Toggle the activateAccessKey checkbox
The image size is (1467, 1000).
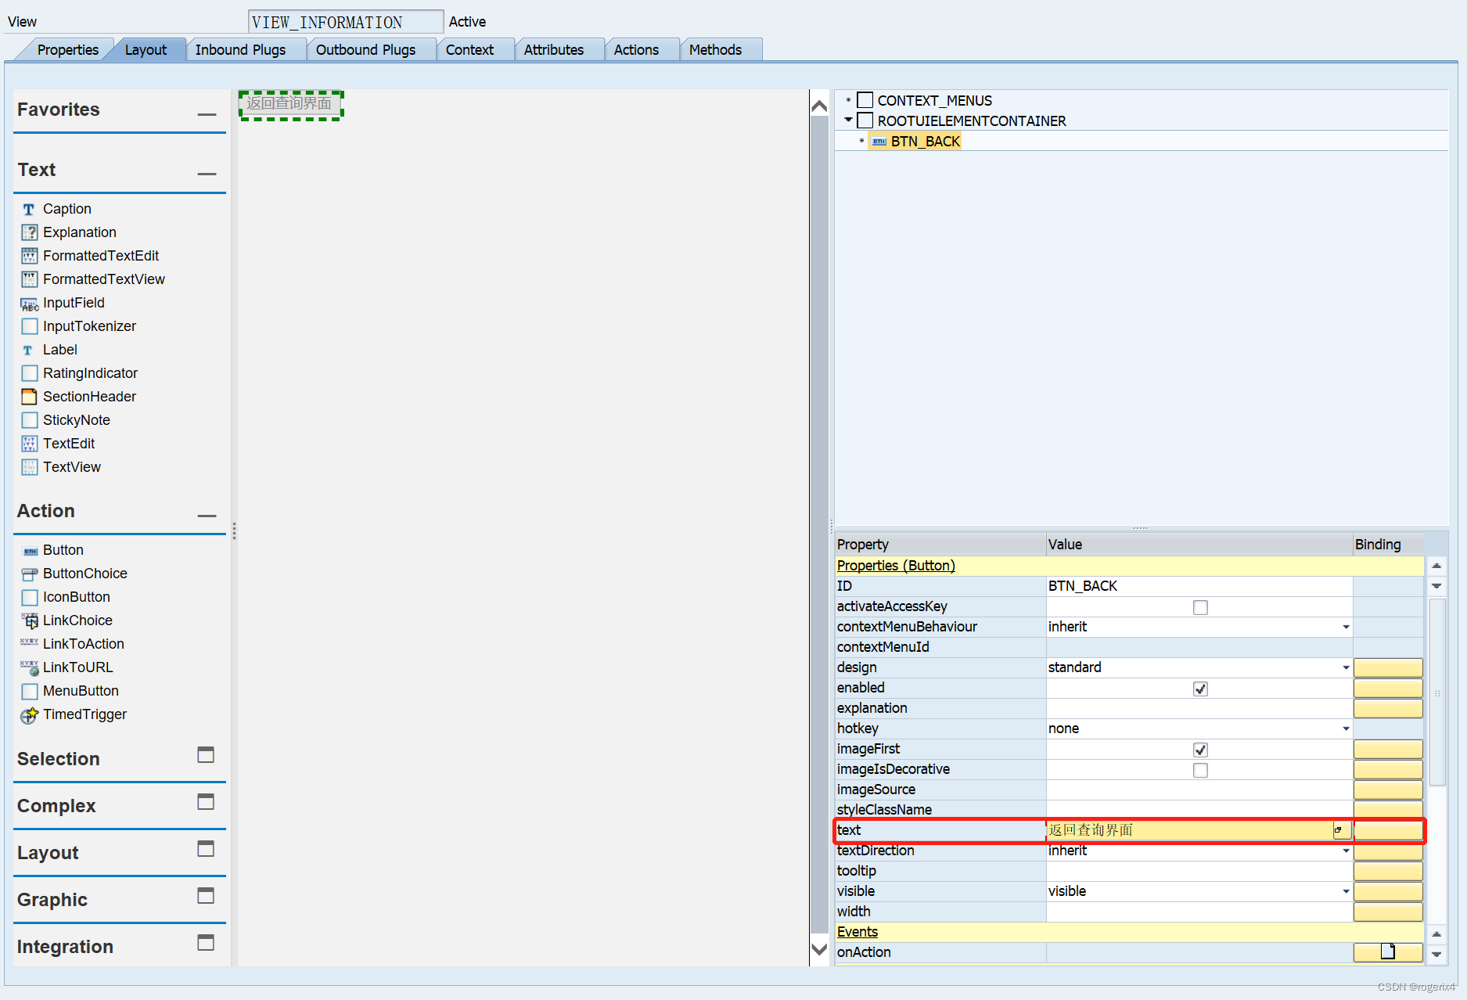click(1200, 607)
